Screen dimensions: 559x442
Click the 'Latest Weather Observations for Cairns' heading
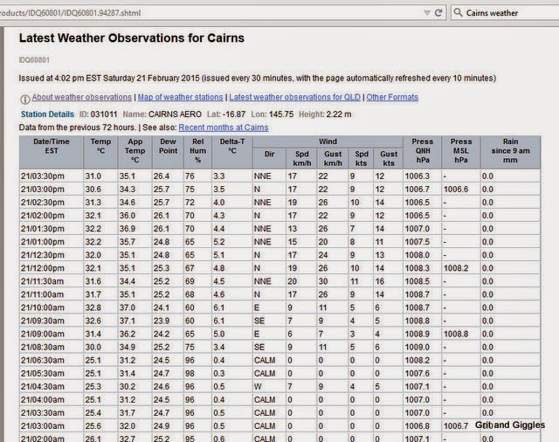point(132,38)
